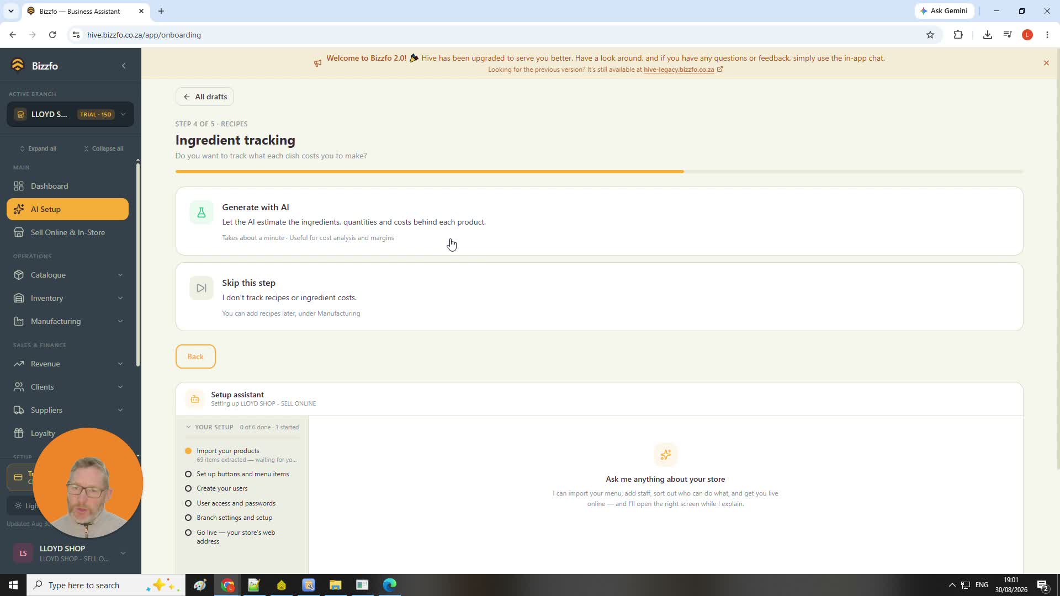Click the Ask Gemini button
This screenshot has width=1060, height=596.
pos(944,11)
